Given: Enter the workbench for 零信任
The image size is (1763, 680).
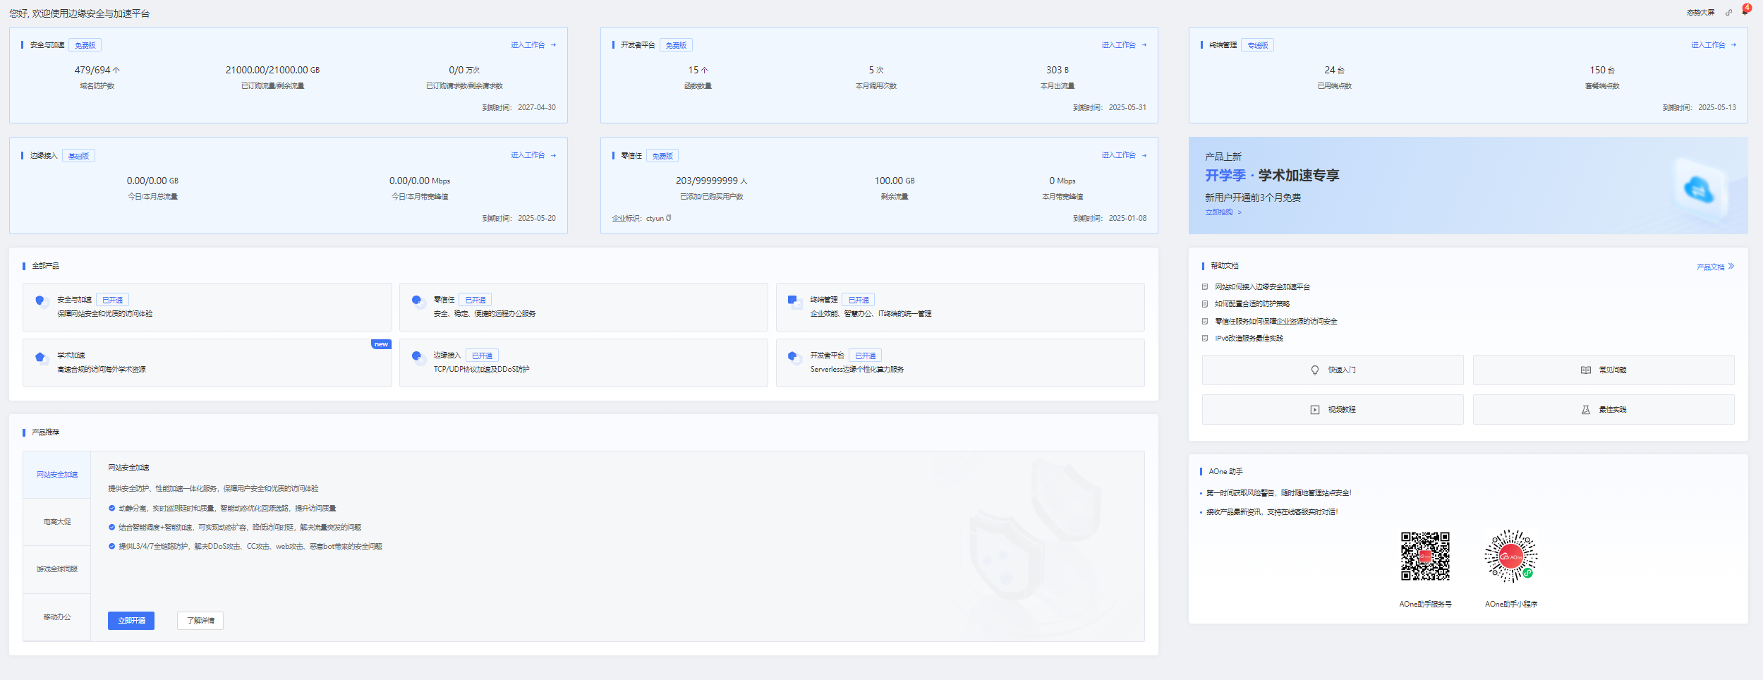Looking at the screenshot, I should tap(1124, 155).
